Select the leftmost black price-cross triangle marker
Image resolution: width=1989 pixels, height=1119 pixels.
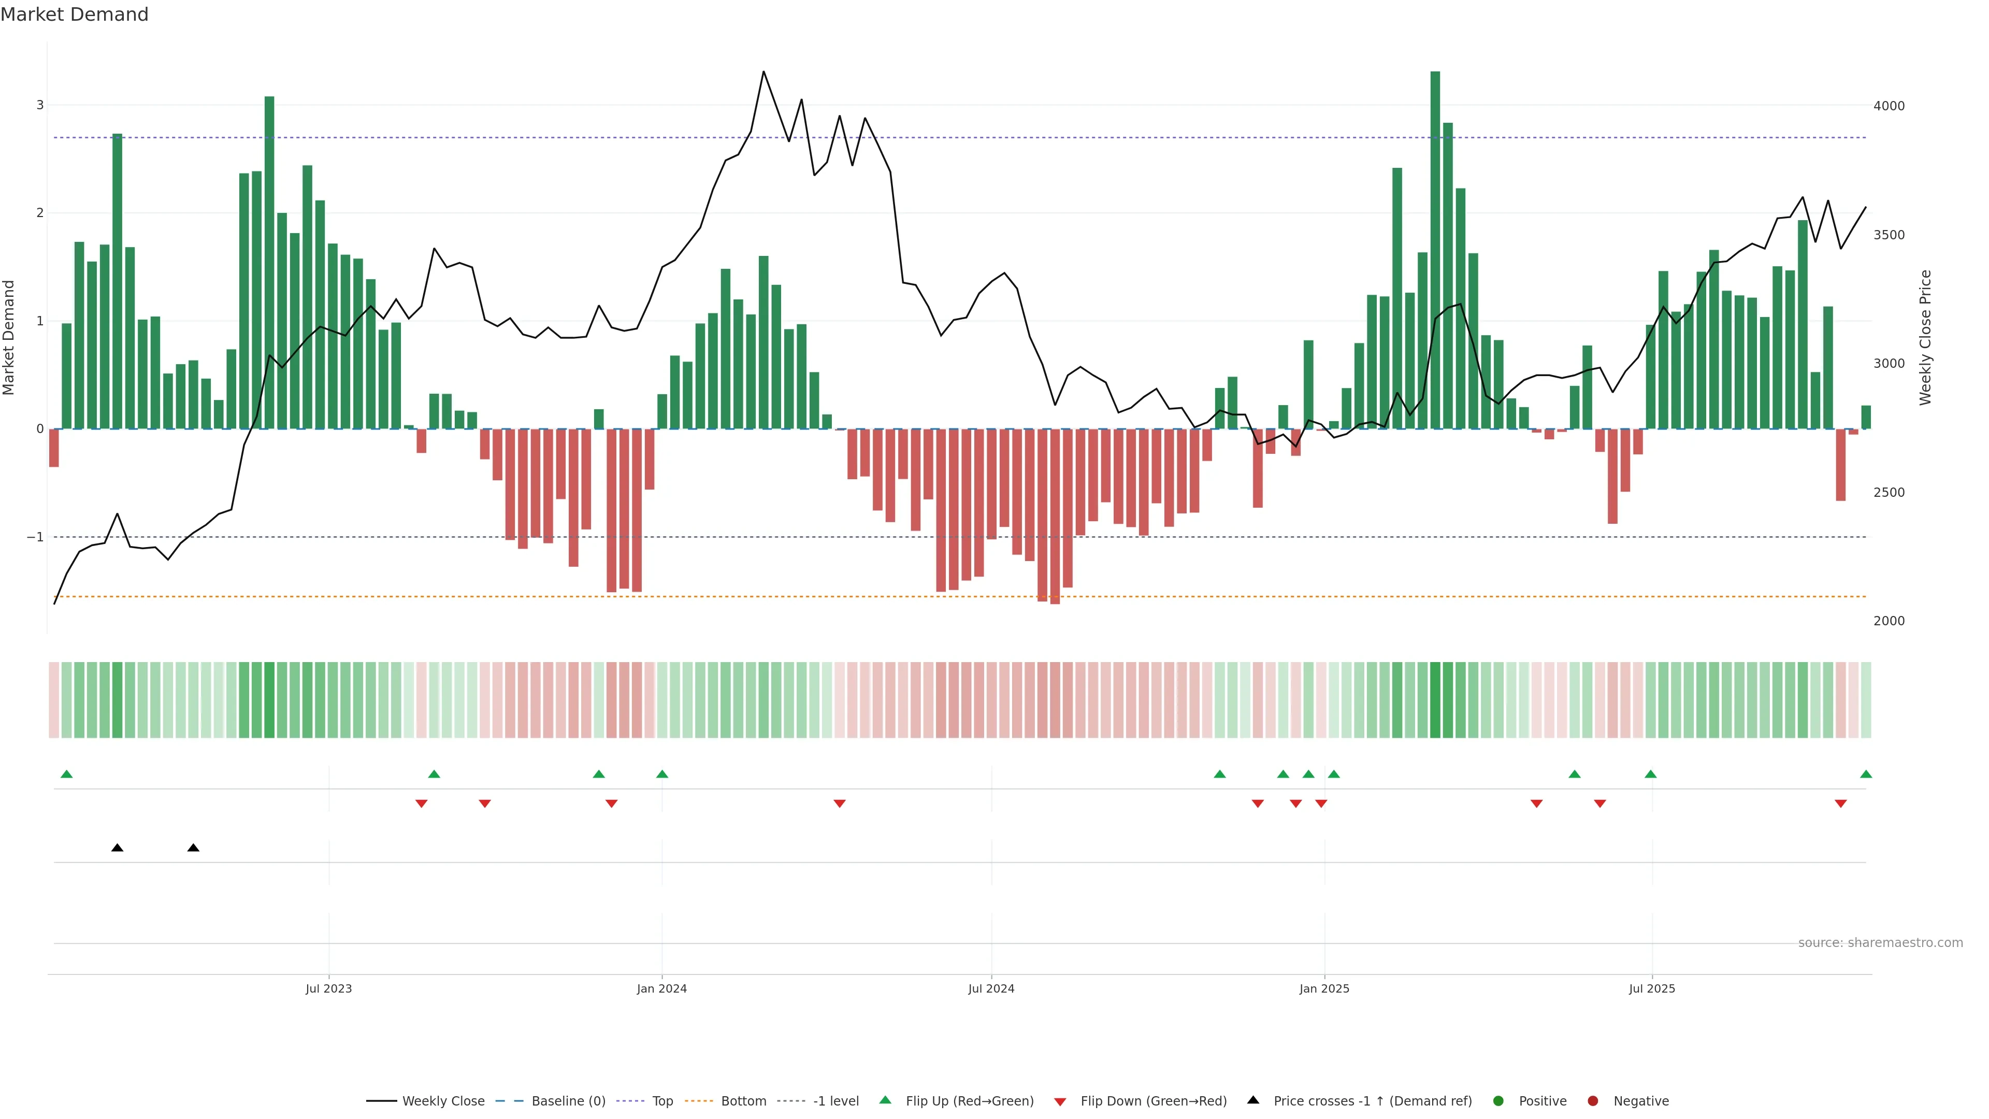[118, 848]
